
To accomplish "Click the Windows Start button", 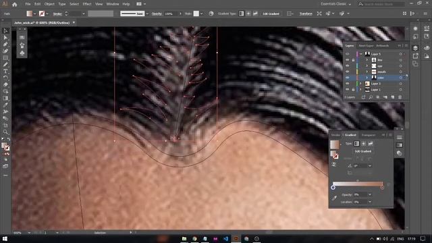I will point(5,238).
